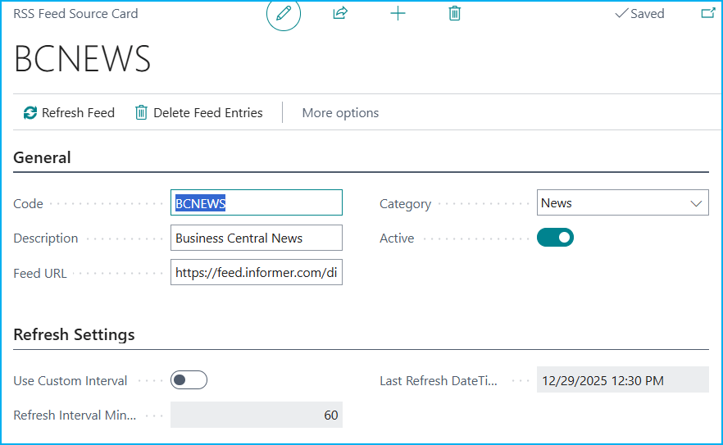Click the Refresh Feed action label

pyautogui.click(x=78, y=113)
